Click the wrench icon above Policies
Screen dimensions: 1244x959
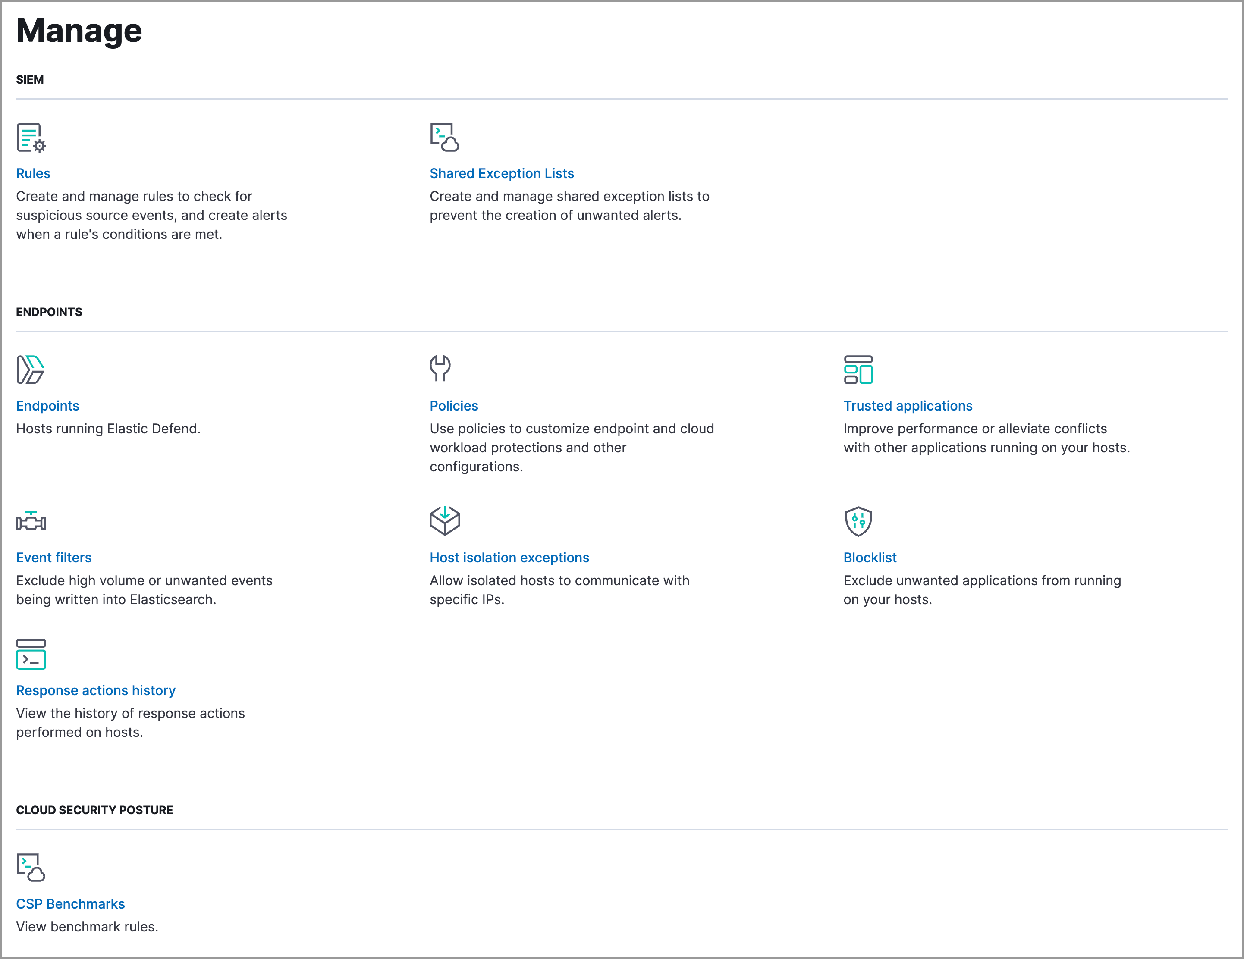441,370
